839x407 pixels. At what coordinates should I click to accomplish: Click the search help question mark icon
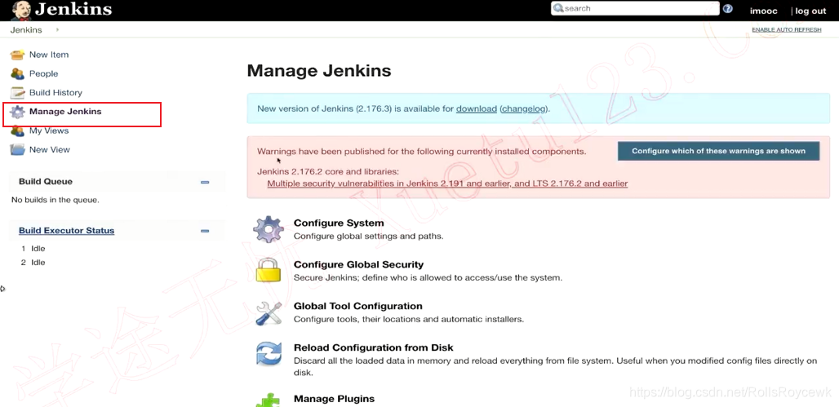point(728,8)
